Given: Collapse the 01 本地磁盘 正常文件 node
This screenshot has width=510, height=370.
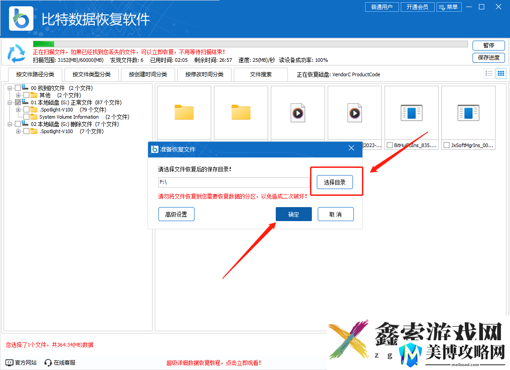Looking at the screenshot, I should 10,102.
